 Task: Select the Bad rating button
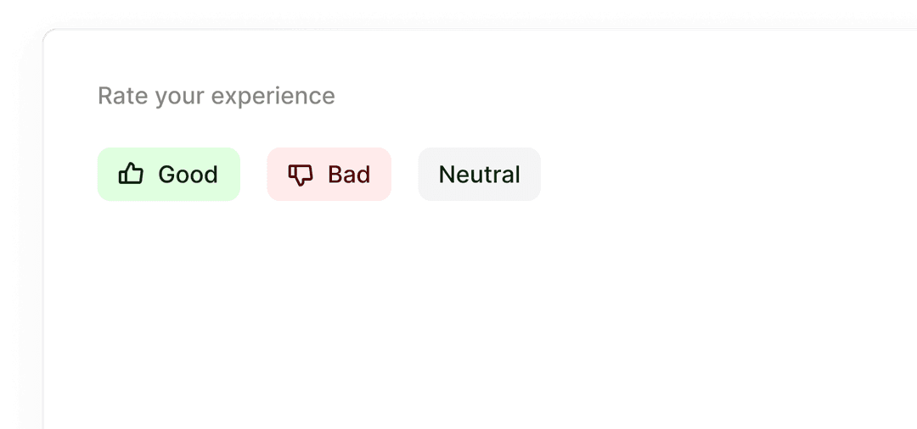(x=329, y=175)
